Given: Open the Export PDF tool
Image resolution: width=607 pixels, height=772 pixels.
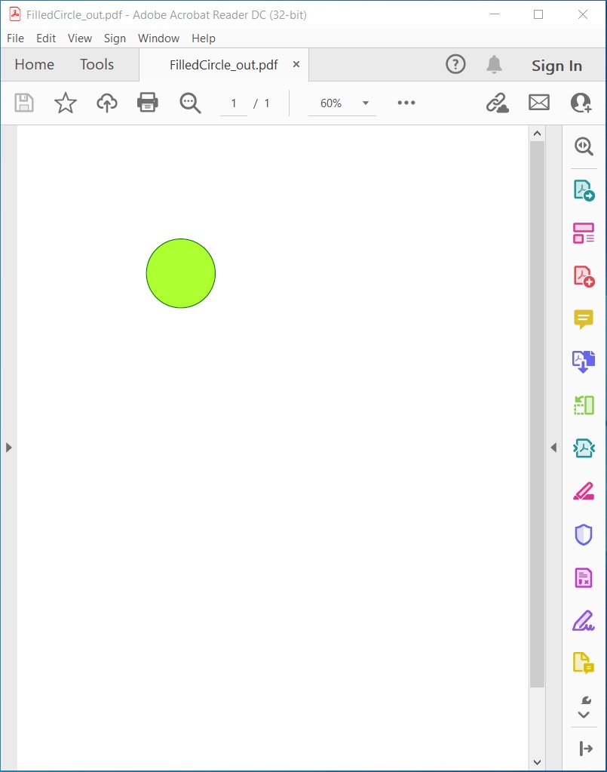Looking at the screenshot, I should [x=584, y=189].
